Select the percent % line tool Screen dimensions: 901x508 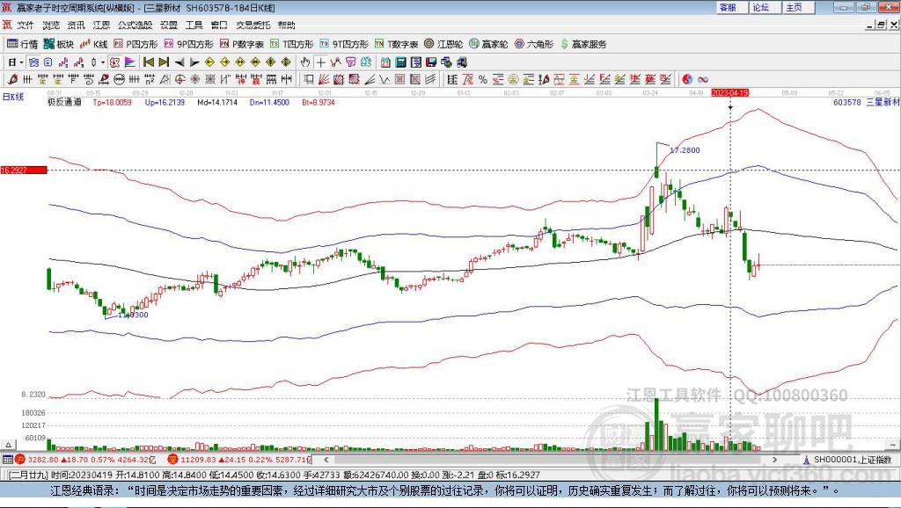483,79
